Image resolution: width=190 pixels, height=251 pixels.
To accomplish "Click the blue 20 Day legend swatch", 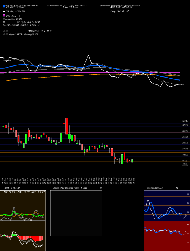I will coord(4,6).
